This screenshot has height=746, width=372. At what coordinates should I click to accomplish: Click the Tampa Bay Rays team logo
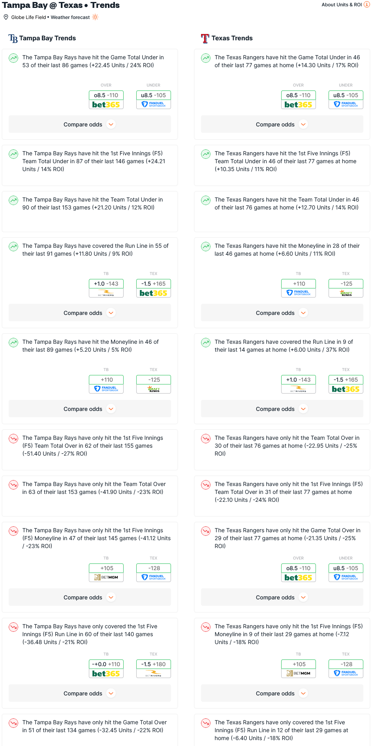point(13,38)
